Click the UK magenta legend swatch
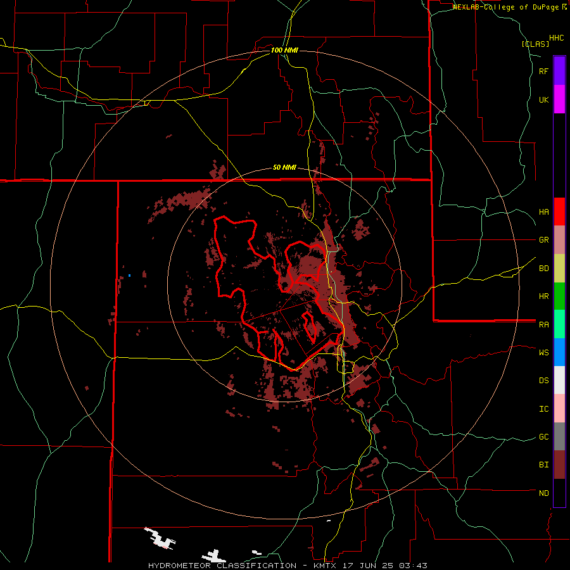Viewport: 570px width, 570px height. [x=559, y=99]
